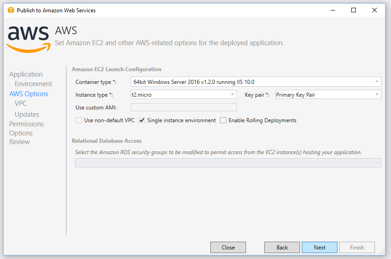Focus the Use custom AMI text field
The image size is (391, 259).
(183, 107)
